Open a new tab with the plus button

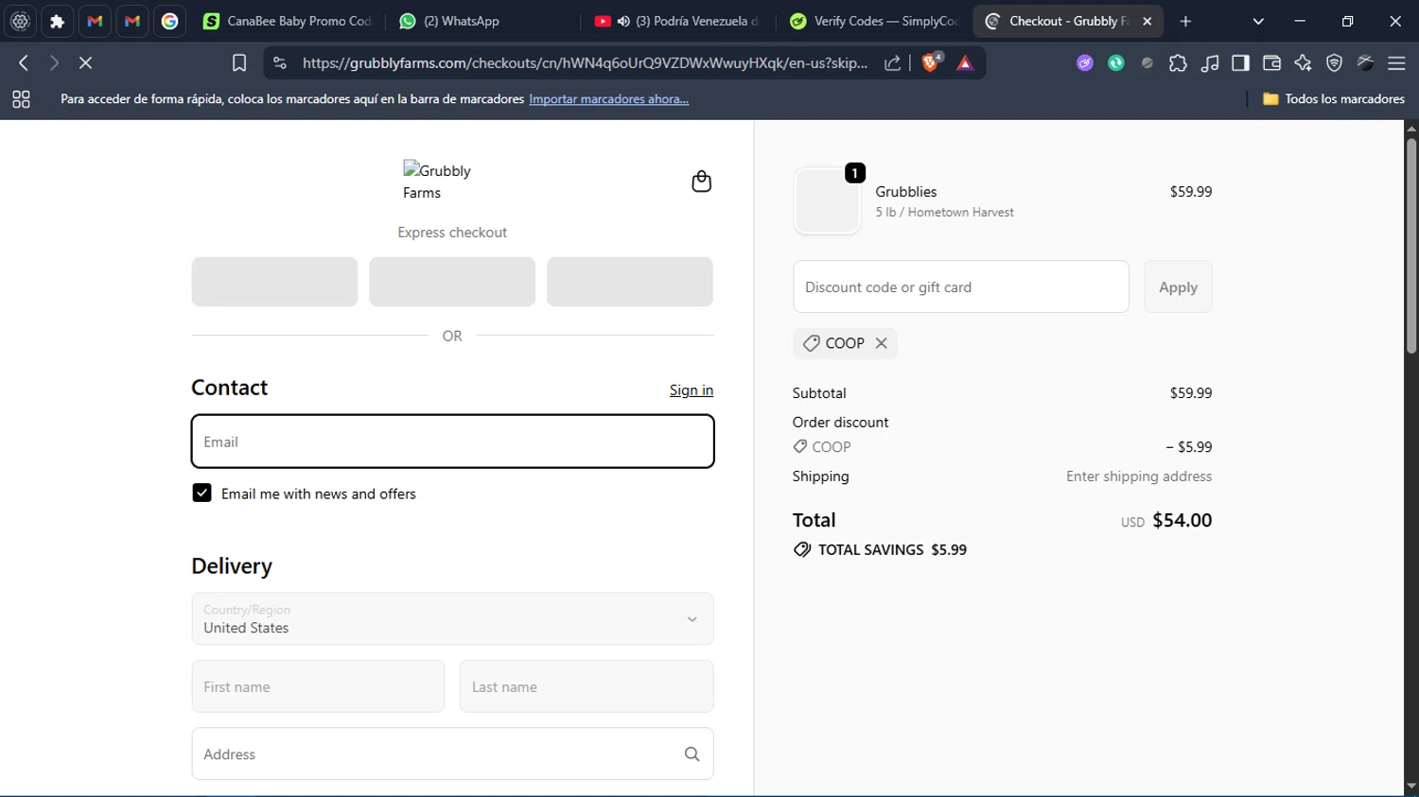[1185, 21]
